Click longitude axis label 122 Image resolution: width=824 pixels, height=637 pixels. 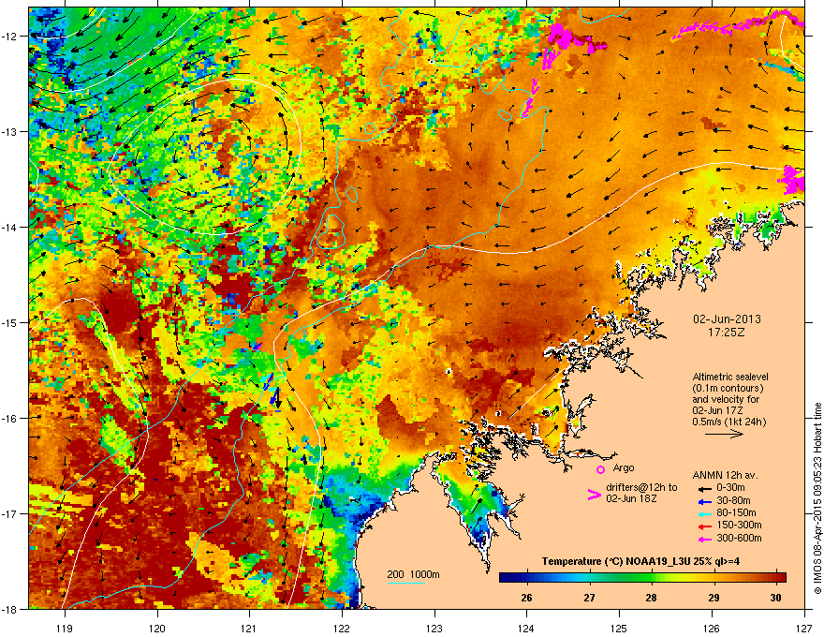342,628
